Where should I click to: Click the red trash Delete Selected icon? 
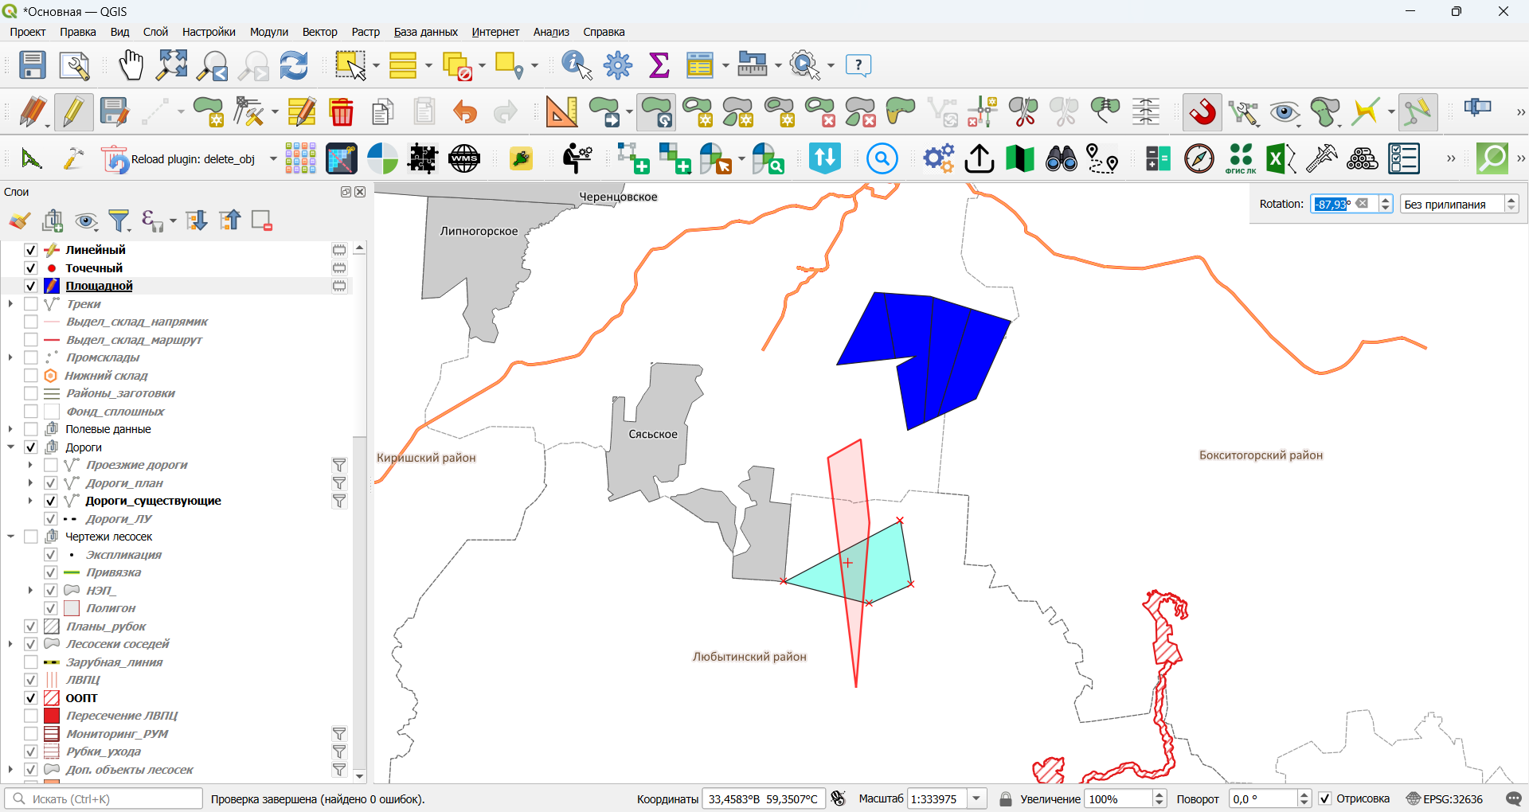[342, 112]
